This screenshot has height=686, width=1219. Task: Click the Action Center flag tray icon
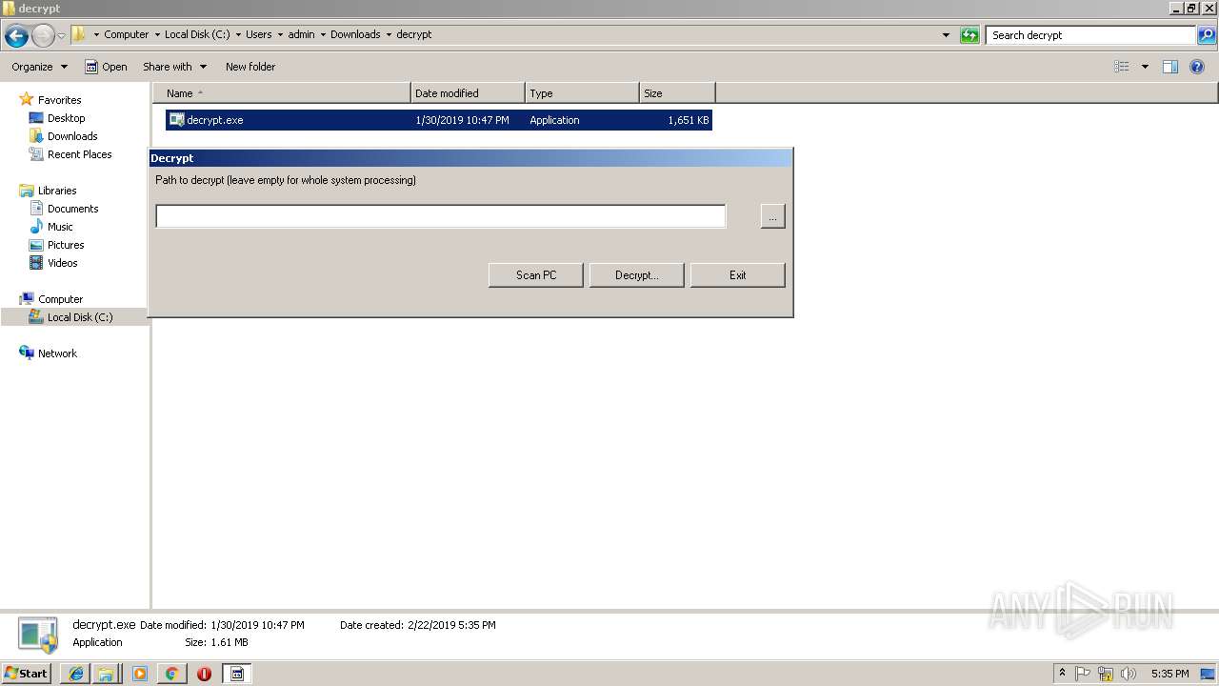(x=1083, y=674)
